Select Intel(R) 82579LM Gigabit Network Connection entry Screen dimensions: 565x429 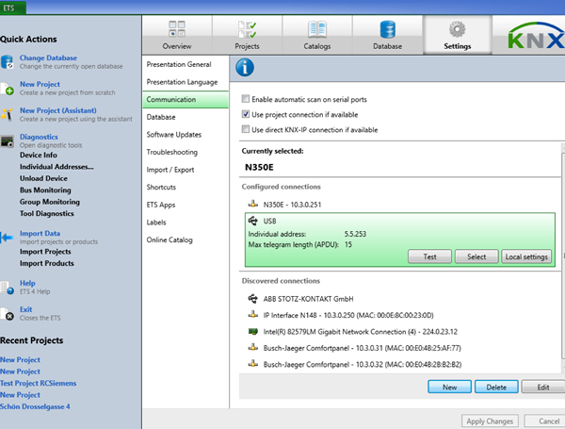tap(400, 331)
